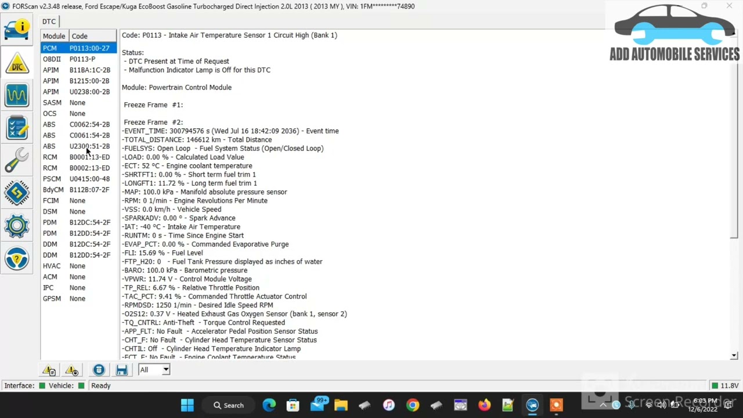Open the wrench service procedures section
The image size is (743, 418).
tap(17, 160)
